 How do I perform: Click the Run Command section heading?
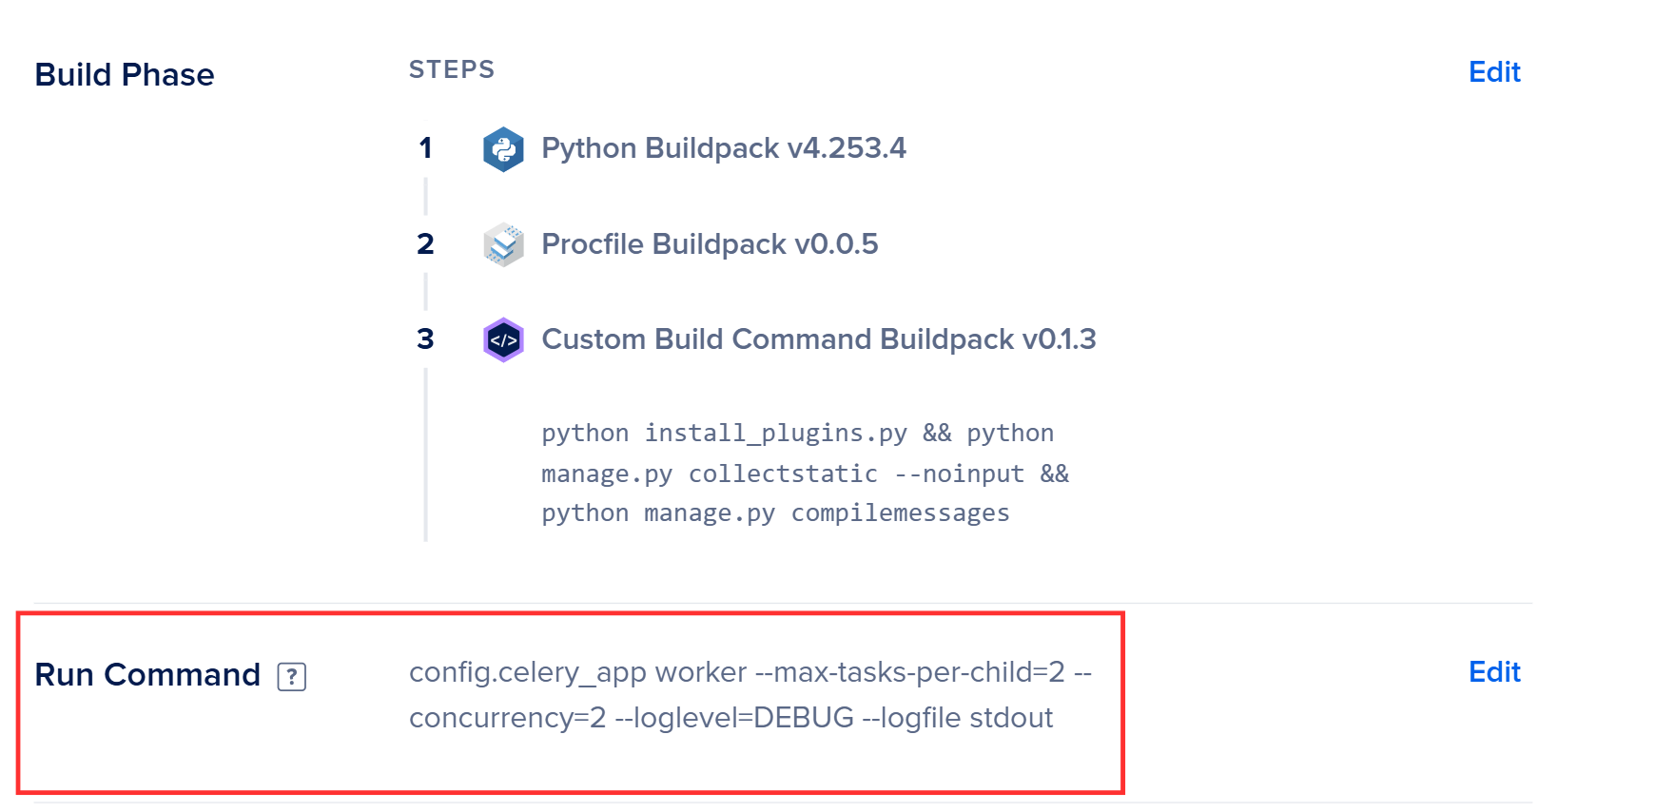coord(147,674)
